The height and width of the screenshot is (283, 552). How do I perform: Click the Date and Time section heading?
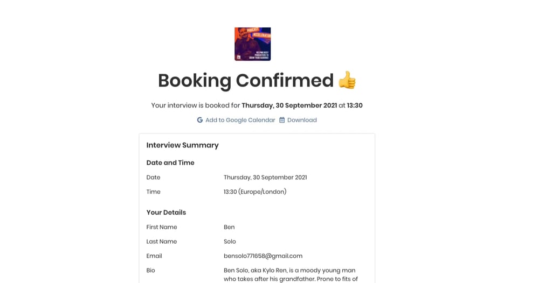170,163
